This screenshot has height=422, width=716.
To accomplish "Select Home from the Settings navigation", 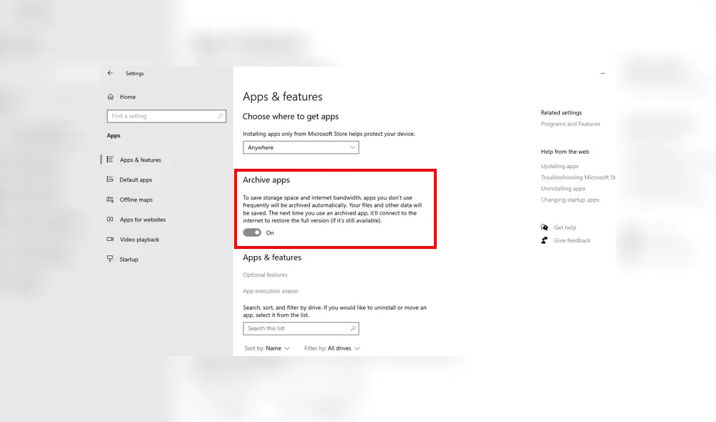I will [126, 97].
